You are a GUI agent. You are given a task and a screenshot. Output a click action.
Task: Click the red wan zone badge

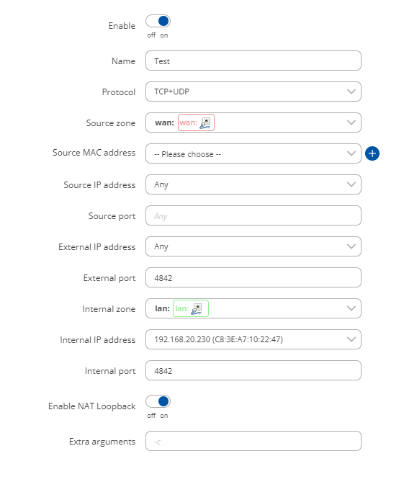[x=196, y=122]
